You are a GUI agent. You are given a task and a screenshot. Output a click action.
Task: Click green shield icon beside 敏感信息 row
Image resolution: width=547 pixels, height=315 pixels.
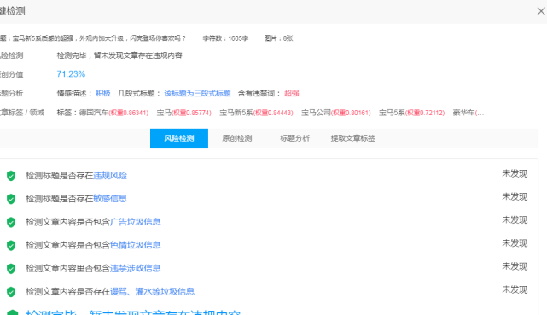coord(11,199)
